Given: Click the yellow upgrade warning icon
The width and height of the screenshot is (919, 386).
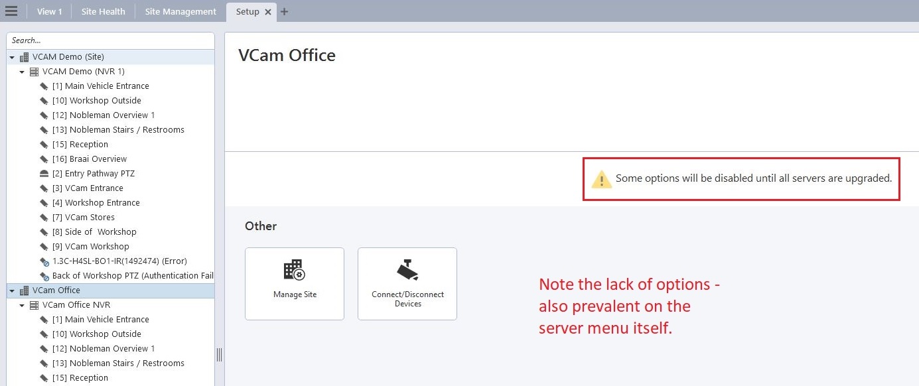Looking at the screenshot, I should click(601, 179).
